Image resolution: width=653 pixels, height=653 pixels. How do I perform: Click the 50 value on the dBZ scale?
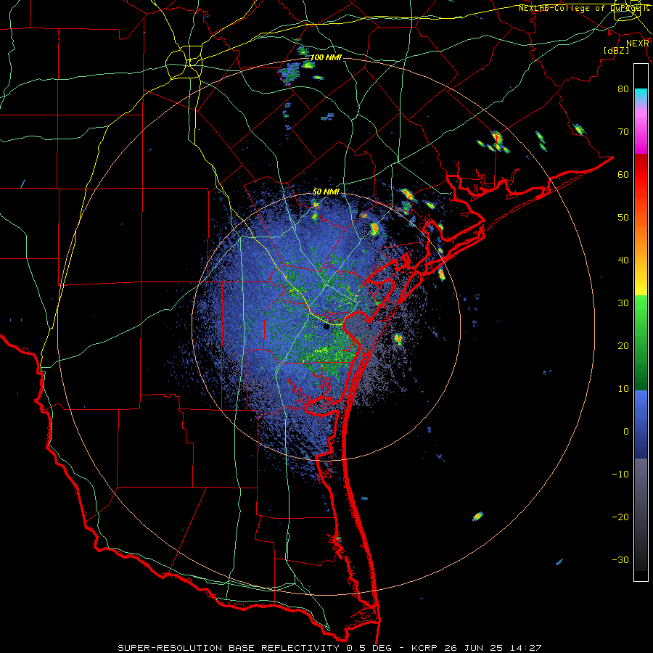pos(623,218)
